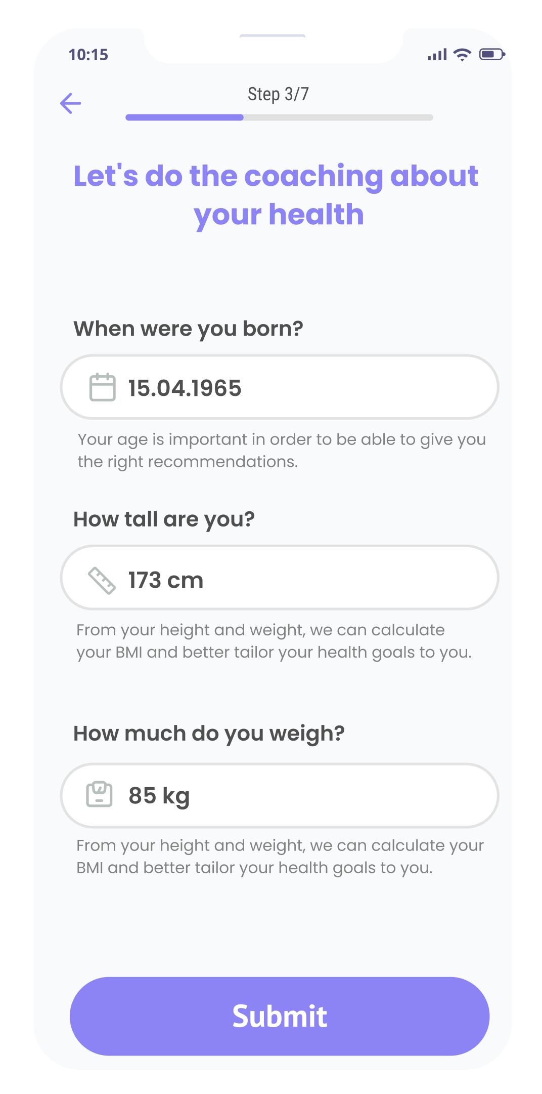542x1094 pixels.
Task: Click the 'When were you born?' label
Action: click(188, 329)
